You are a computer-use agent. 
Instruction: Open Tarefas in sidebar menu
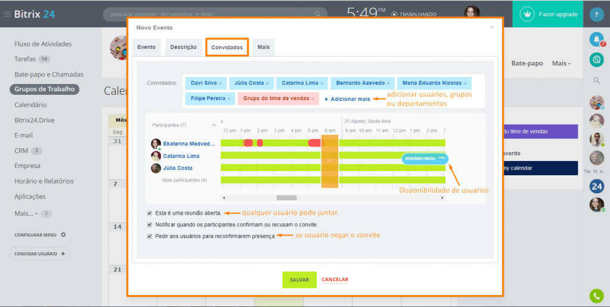pos(25,59)
